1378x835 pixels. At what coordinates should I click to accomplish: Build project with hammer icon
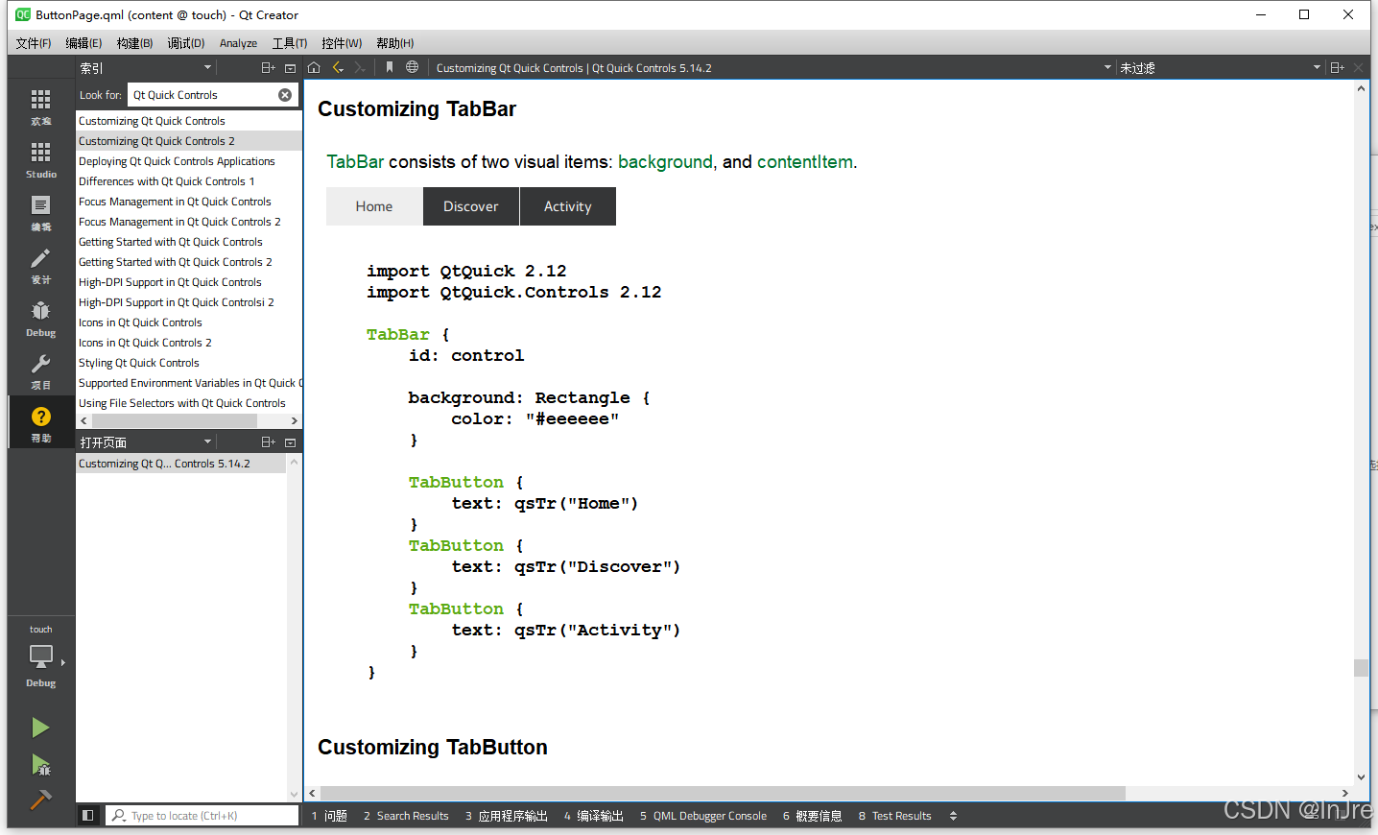40,799
